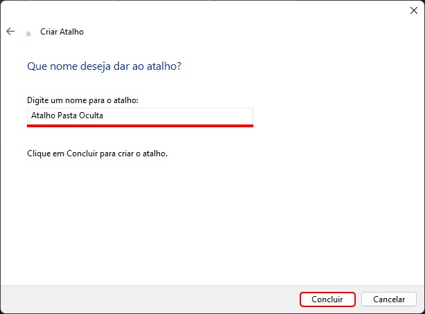Focus the shortcut name input field
This screenshot has width=425, height=314.
pyautogui.click(x=140, y=116)
